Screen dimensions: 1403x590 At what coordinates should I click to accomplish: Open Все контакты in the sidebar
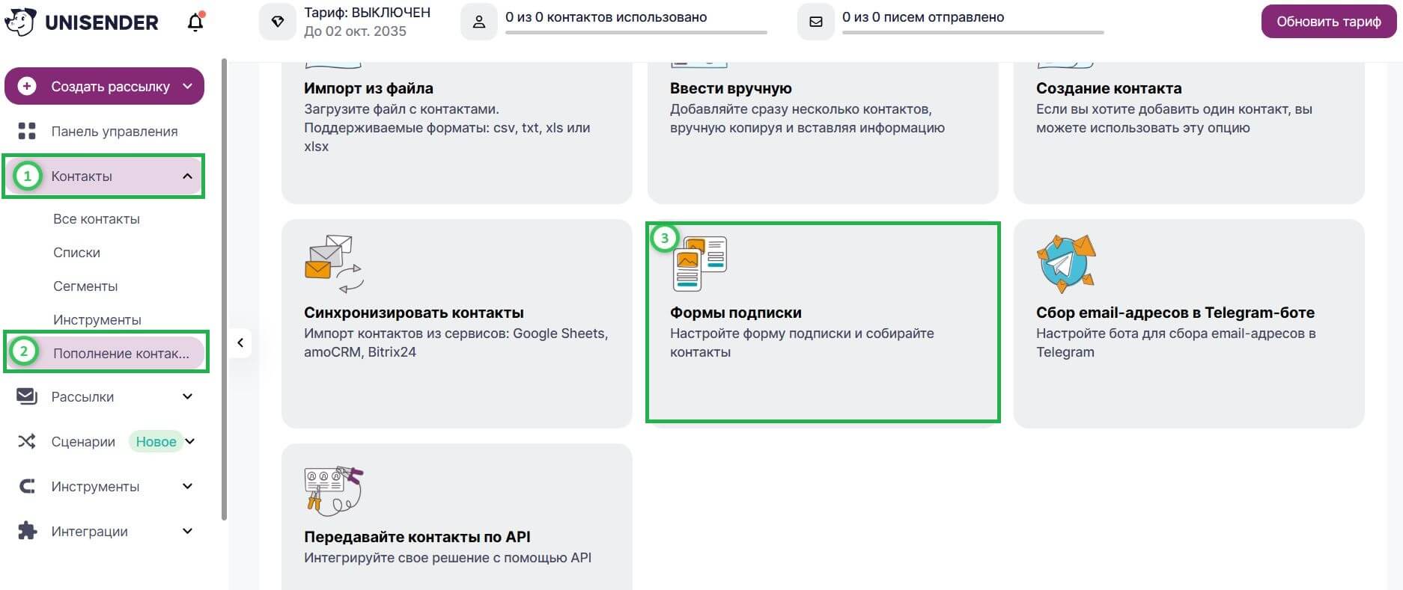pyautogui.click(x=97, y=219)
